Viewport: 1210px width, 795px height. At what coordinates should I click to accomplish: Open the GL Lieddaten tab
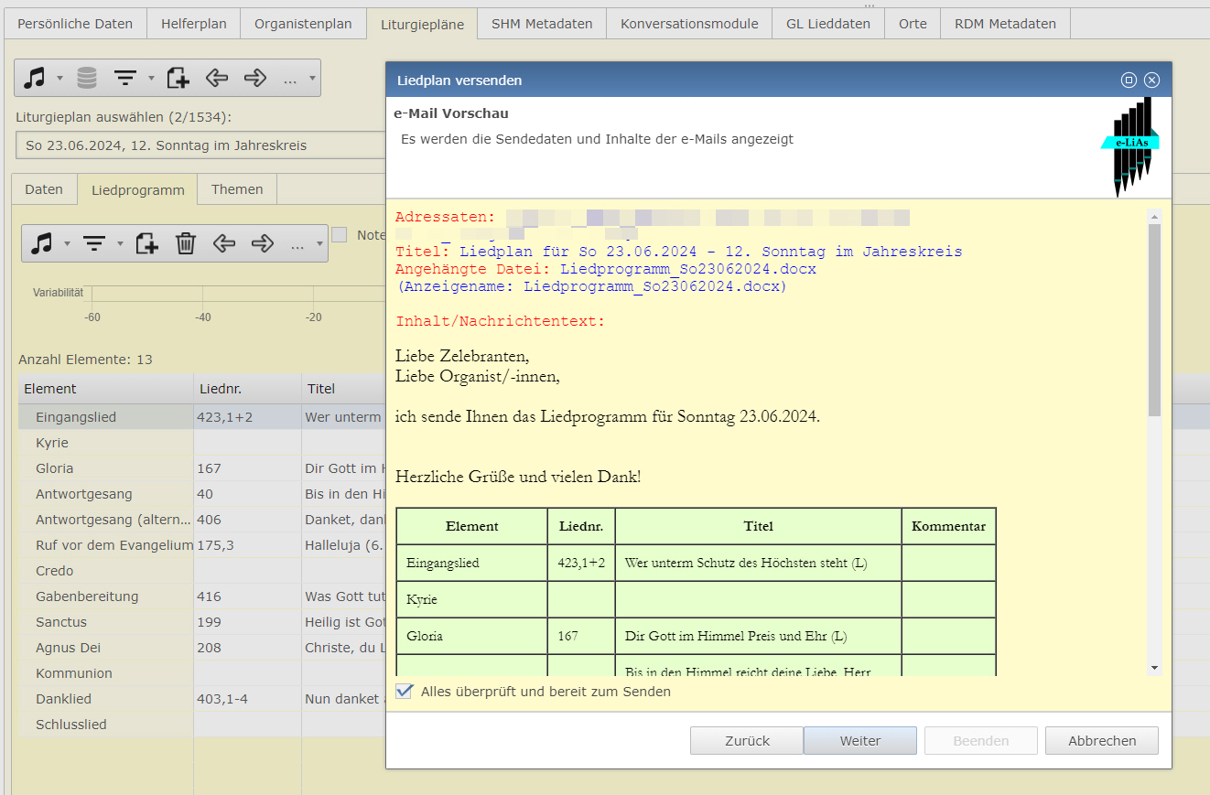tap(828, 24)
